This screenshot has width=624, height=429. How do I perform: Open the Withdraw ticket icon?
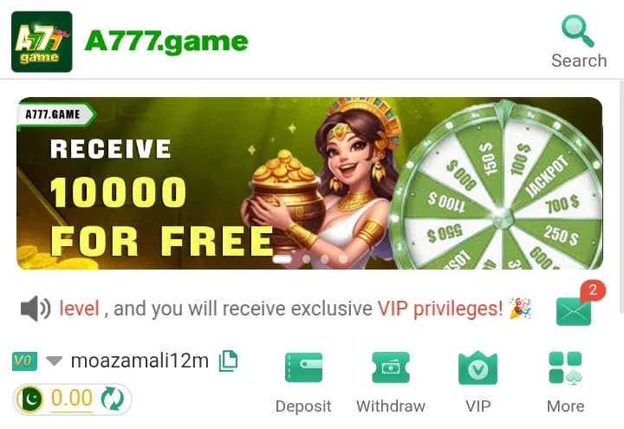tap(390, 367)
